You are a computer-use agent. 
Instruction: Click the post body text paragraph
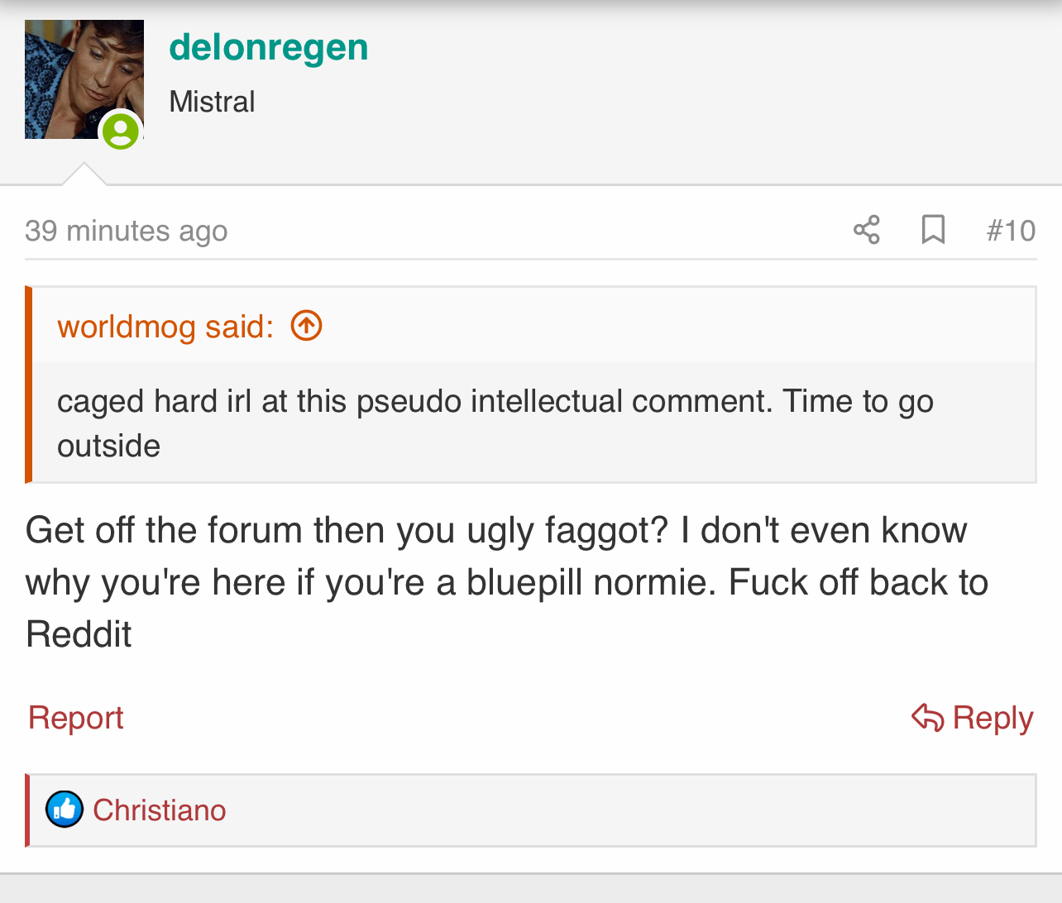[507, 582]
